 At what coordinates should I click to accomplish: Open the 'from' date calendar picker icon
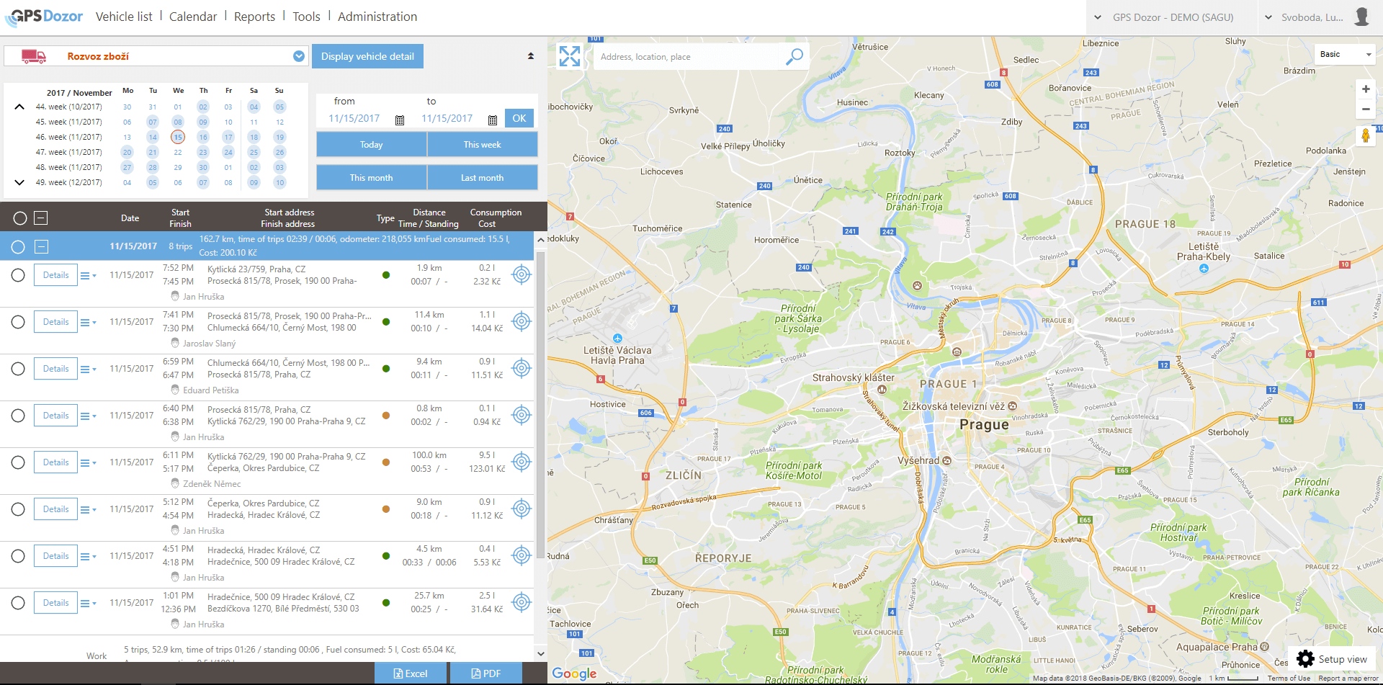click(x=400, y=120)
